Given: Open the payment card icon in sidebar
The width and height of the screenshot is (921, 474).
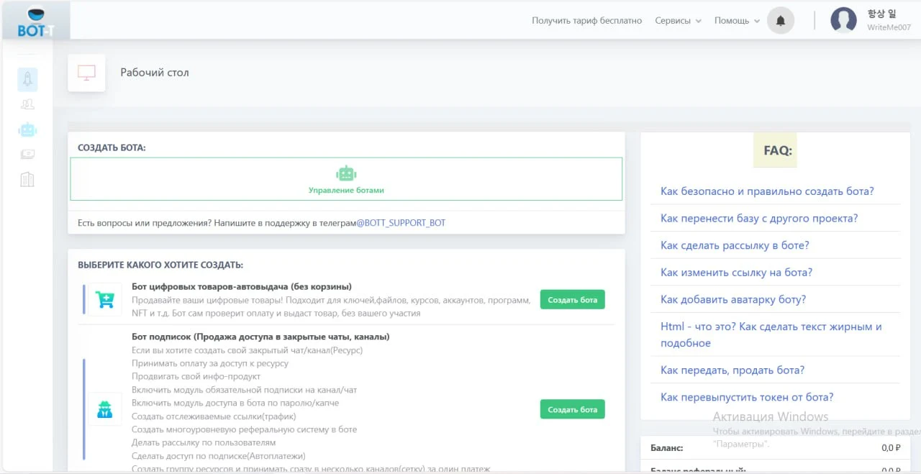Looking at the screenshot, I should (27, 154).
